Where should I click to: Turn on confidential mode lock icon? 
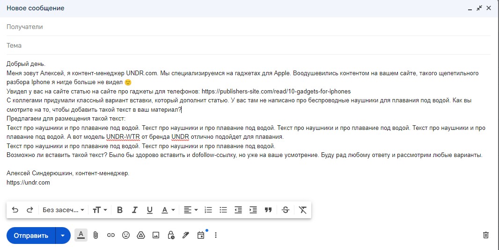171,235
